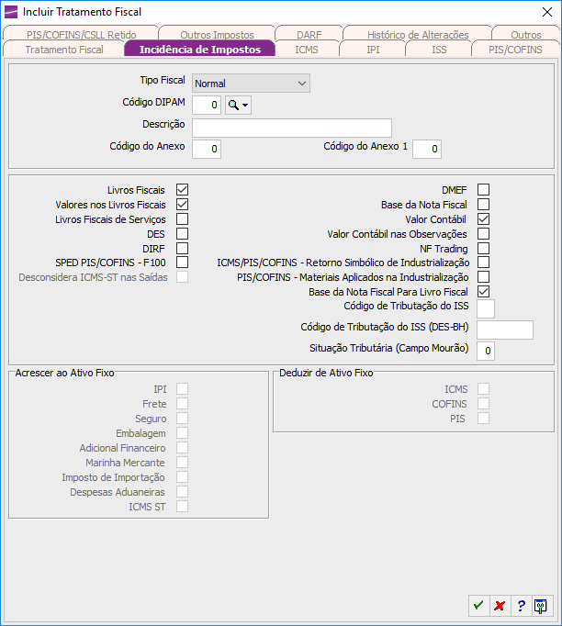Confirm with the green checkmark button
The image size is (562, 626).
coord(478,606)
